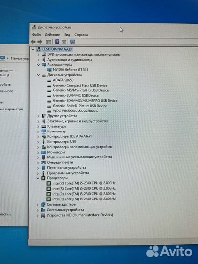This screenshot has height=264, width=198.
Task: Select Generic- Compact Flash USB Device
Action: pyautogui.click(x=80, y=85)
